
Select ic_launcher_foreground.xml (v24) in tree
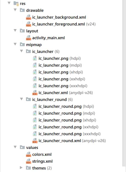pyautogui.click(x=64, y=24)
